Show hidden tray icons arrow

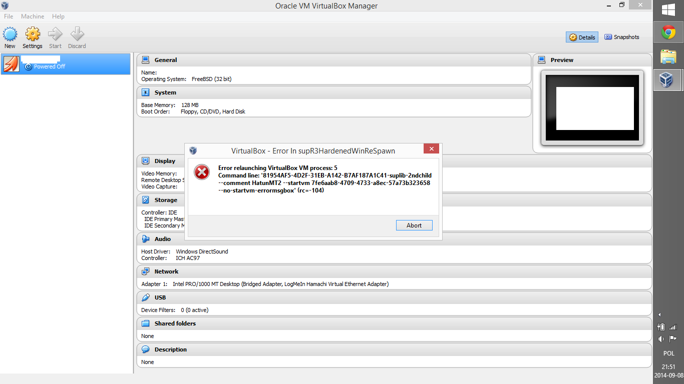point(659,315)
